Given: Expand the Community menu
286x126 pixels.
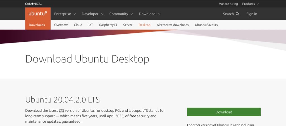Looking at the screenshot, I should click(x=121, y=14).
